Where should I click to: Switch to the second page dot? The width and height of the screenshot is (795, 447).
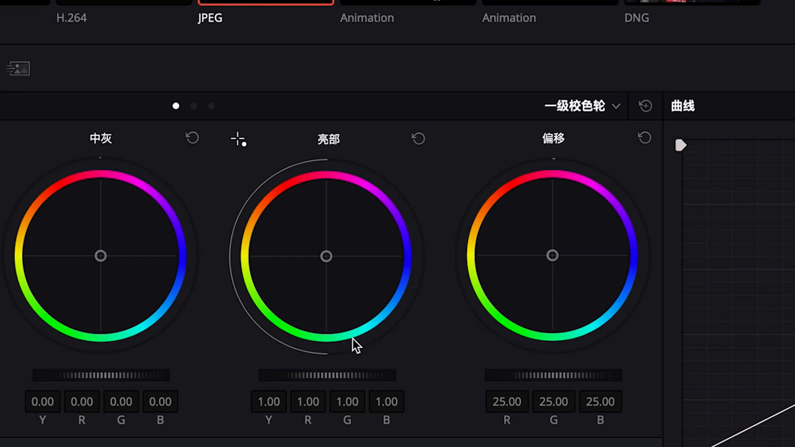click(193, 106)
